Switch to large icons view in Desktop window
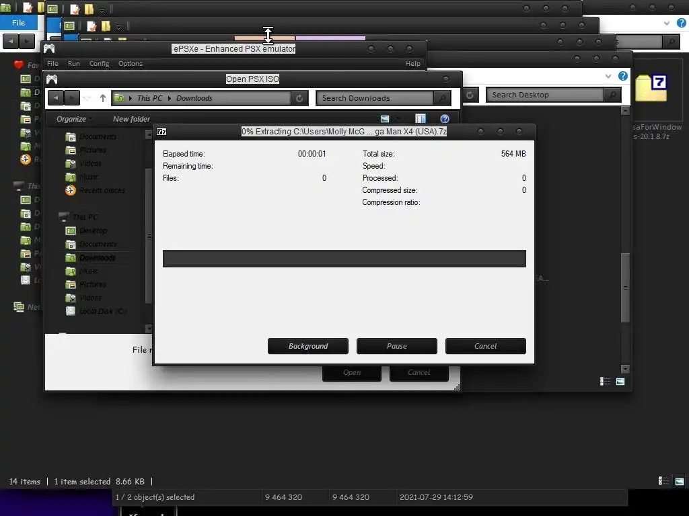Image resolution: width=689 pixels, height=516 pixels. [x=620, y=382]
